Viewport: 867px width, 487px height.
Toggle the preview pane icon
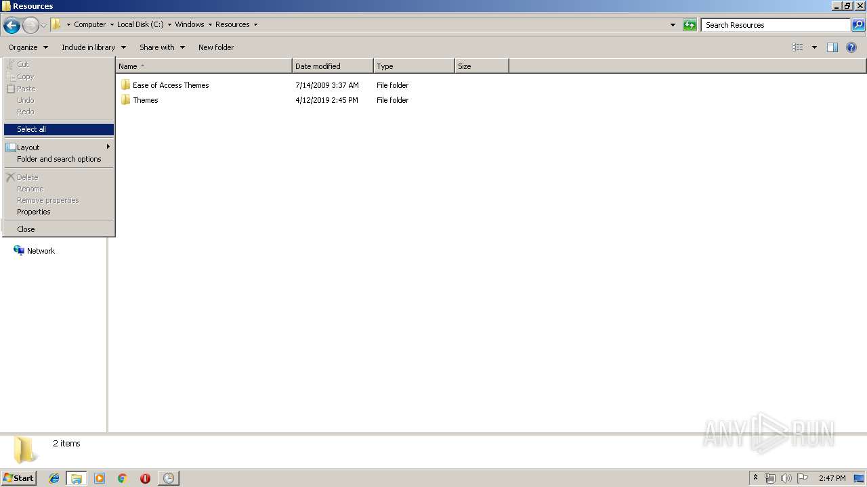[832, 47]
